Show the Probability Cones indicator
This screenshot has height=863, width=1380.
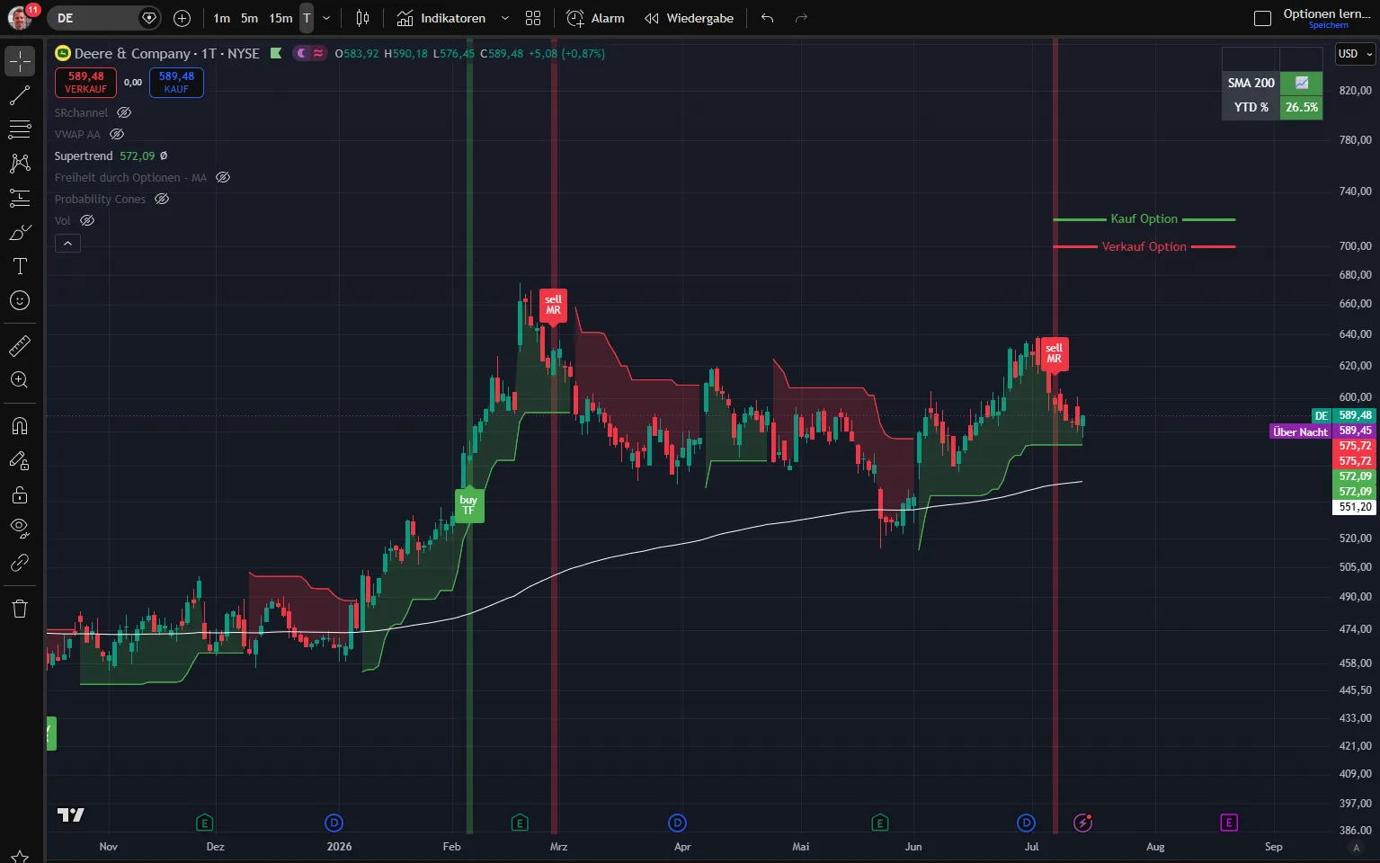click(x=162, y=199)
